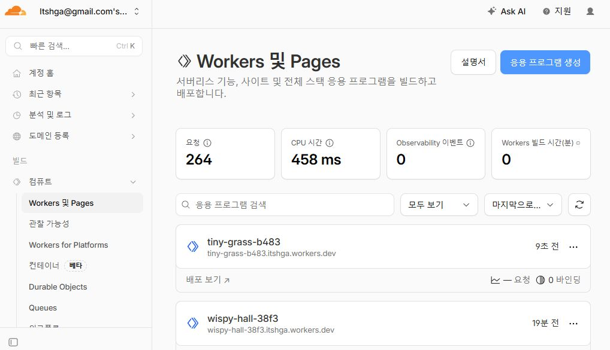Open the 지원 support menu

pyautogui.click(x=557, y=11)
